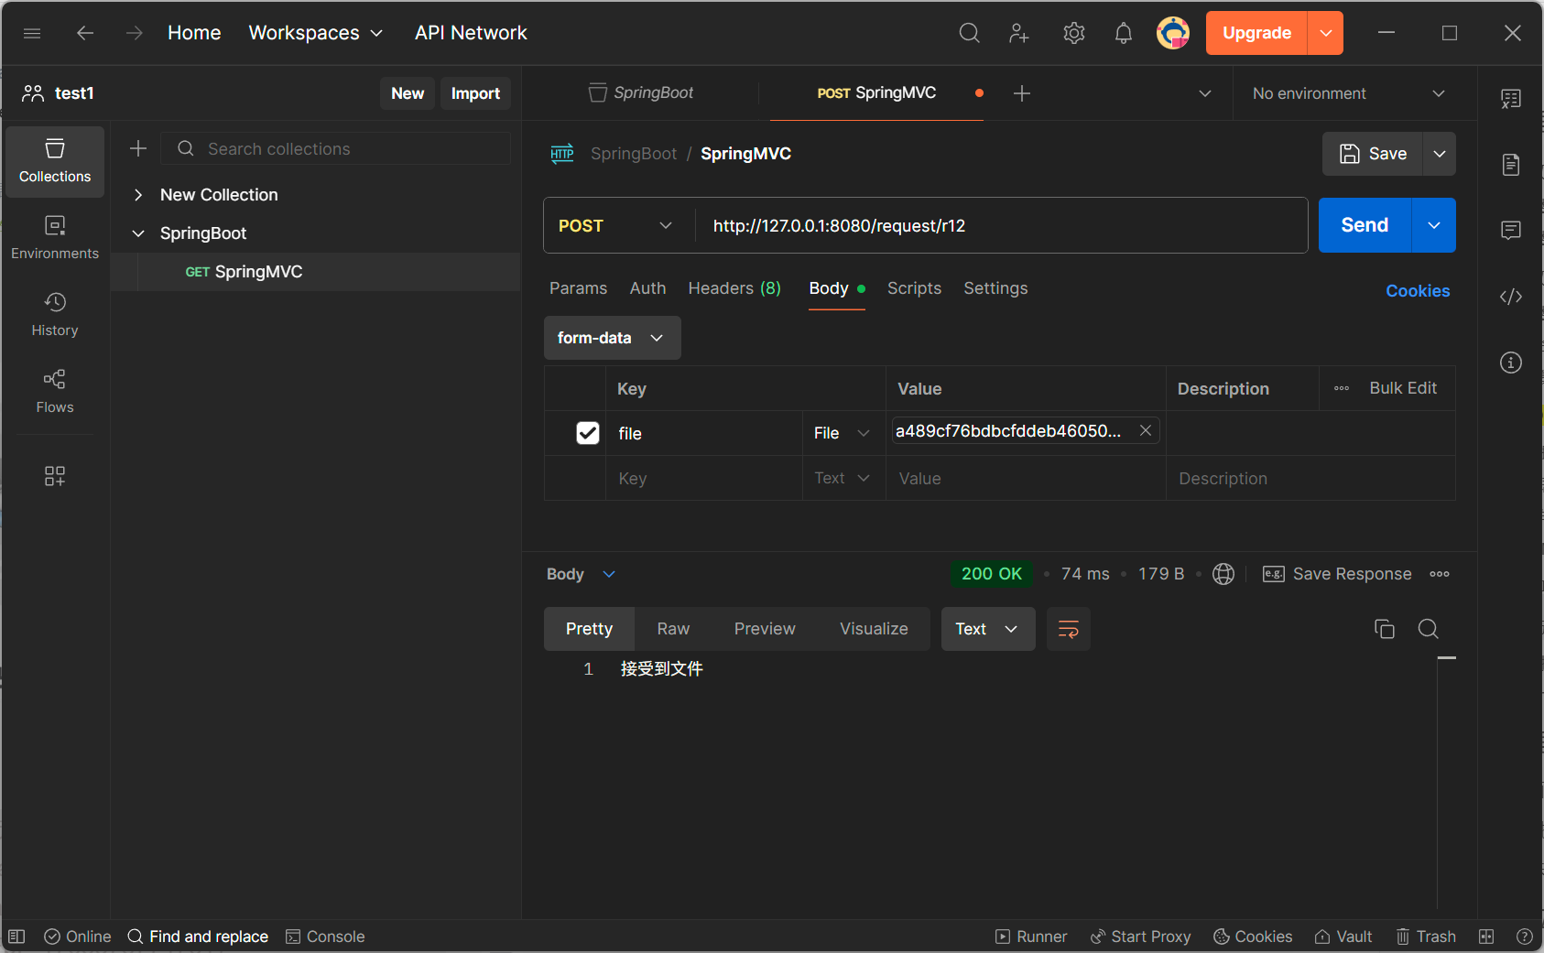The image size is (1544, 953).
Task: Open the Workspaces dropdown
Action: pos(315,33)
